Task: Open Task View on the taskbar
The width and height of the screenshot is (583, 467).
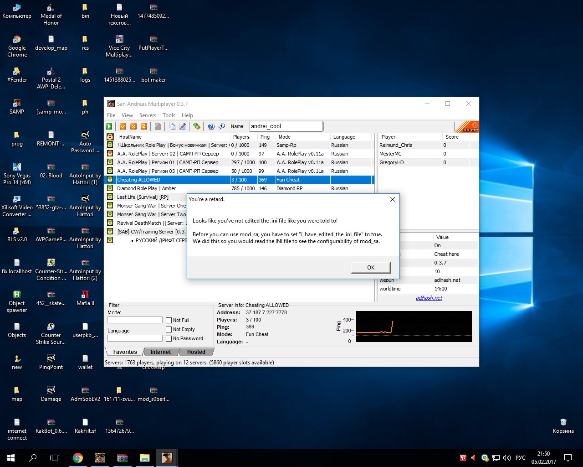Action: point(55,458)
